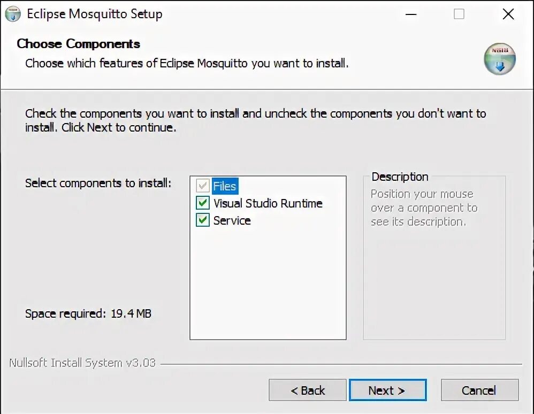The height and width of the screenshot is (414, 534).
Task: Click the Choose Components heading
Action: point(78,44)
